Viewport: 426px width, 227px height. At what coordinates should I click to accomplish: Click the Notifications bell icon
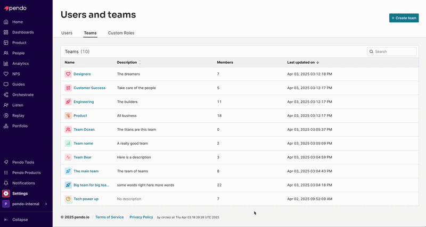(x=6, y=183)
